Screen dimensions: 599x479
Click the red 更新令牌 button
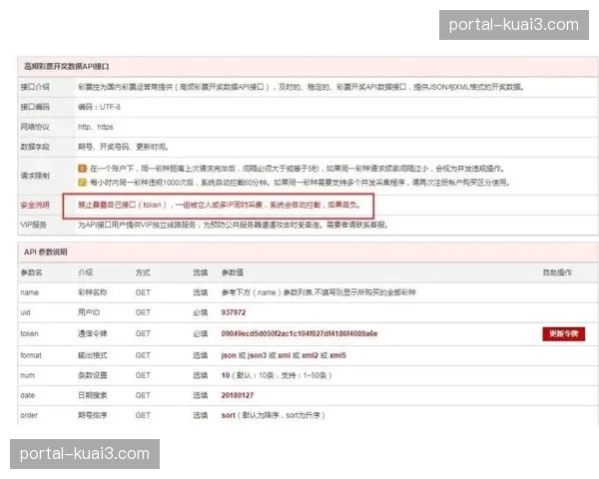click(x=563, y=334)
